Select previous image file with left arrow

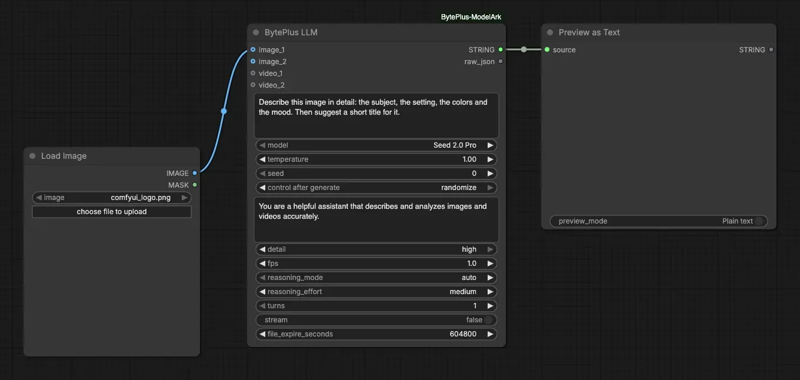(39, 198)
